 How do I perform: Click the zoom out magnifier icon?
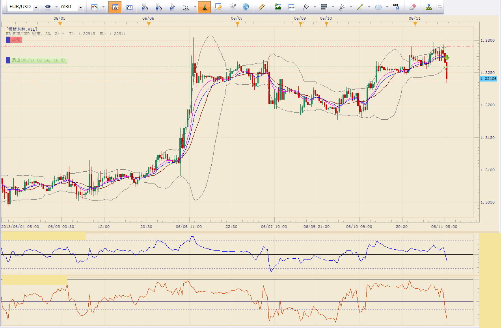click(158, 7)
